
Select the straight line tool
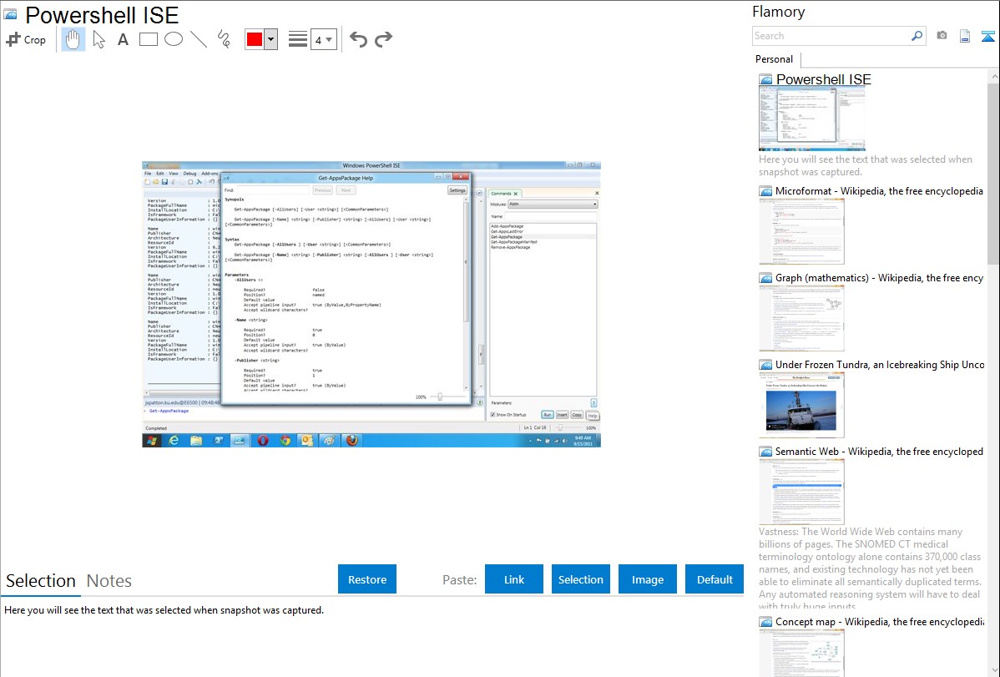(x=199, y=39)
